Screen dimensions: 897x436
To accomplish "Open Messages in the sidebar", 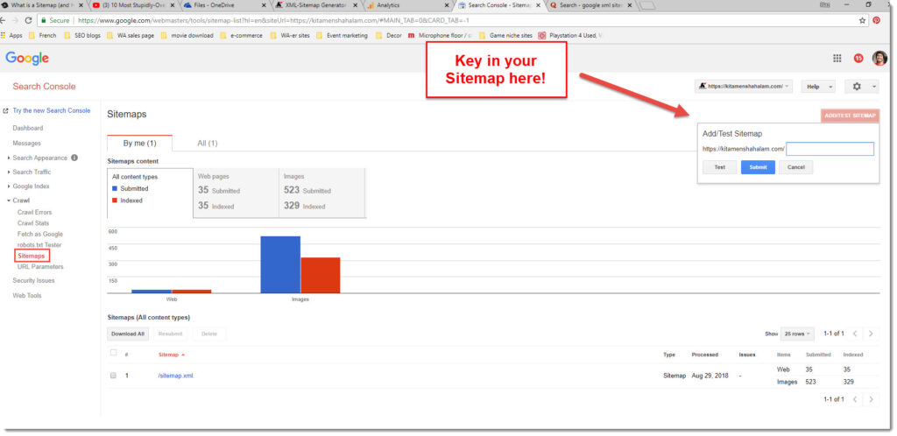I will pos(27,144).
